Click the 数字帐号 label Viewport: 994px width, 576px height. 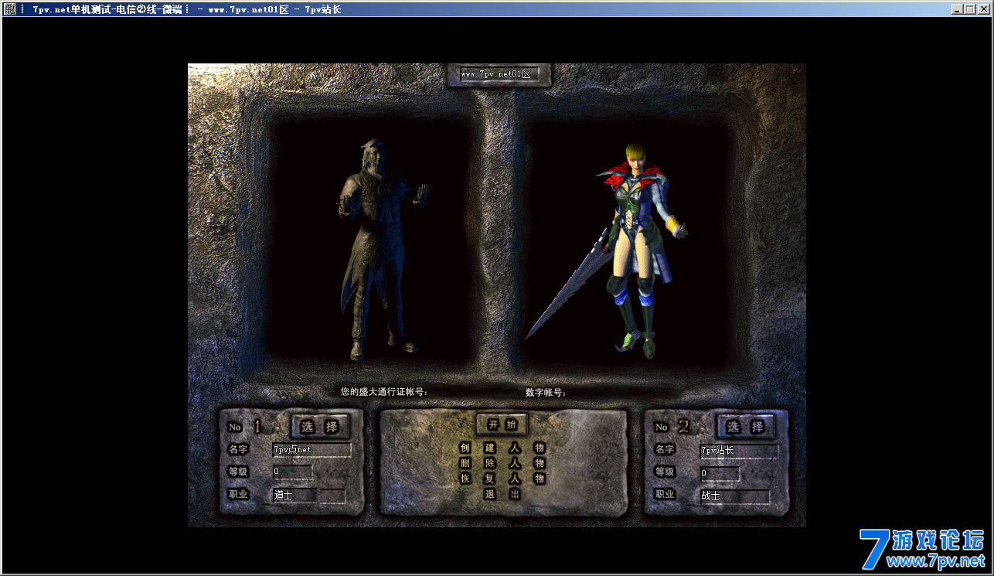(x=546, y=393)
